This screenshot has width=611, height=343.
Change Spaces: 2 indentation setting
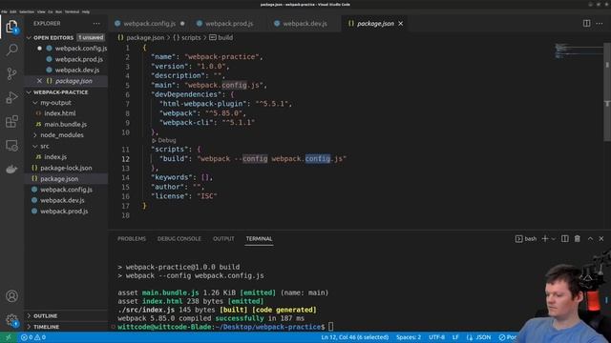[409, 337]
